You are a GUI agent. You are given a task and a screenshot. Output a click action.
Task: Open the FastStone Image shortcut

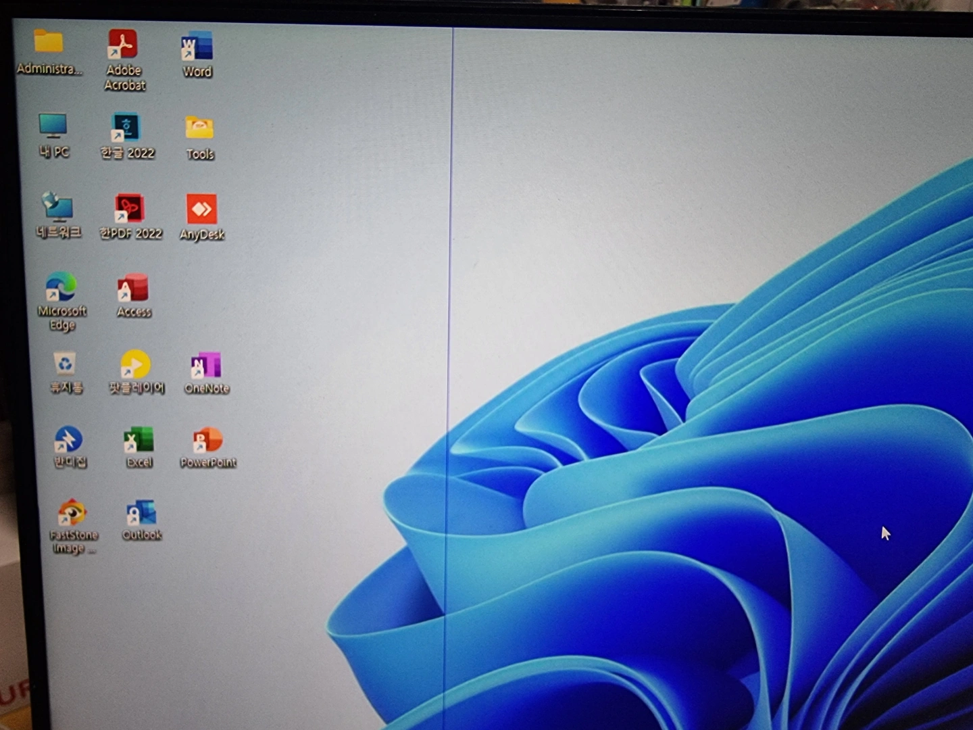[72, 513]
